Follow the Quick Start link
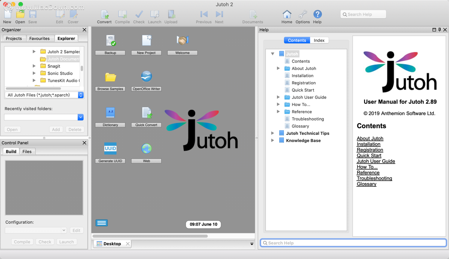This screenshot has width=449, height=259. 369,156
